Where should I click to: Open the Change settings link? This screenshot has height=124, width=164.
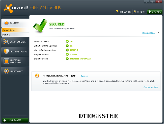pyautogui.click(x=151, y=87)
